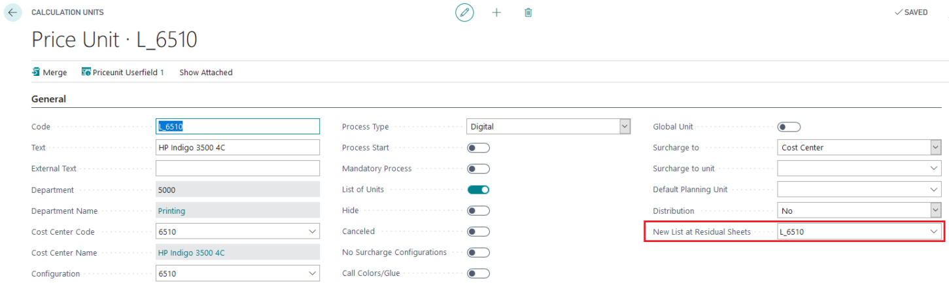Image resolution: width=949 pixels, height=291 pixels.
Task: Click the Text field HP Indigo 3500 4C
Action: tap(237, 148)
